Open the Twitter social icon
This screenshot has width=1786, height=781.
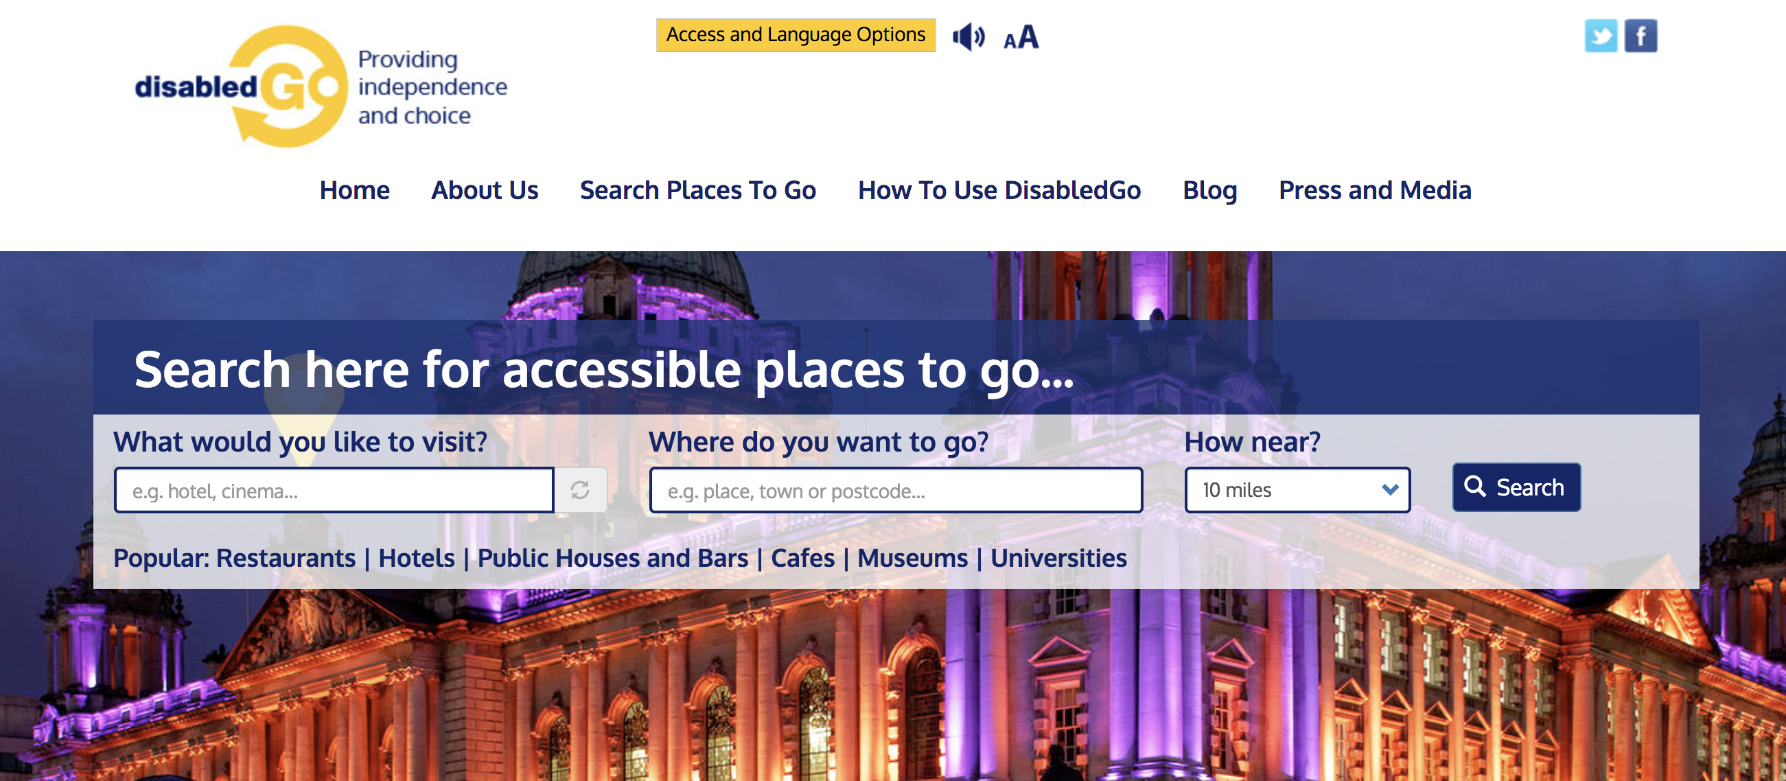tap(1601, 35)
